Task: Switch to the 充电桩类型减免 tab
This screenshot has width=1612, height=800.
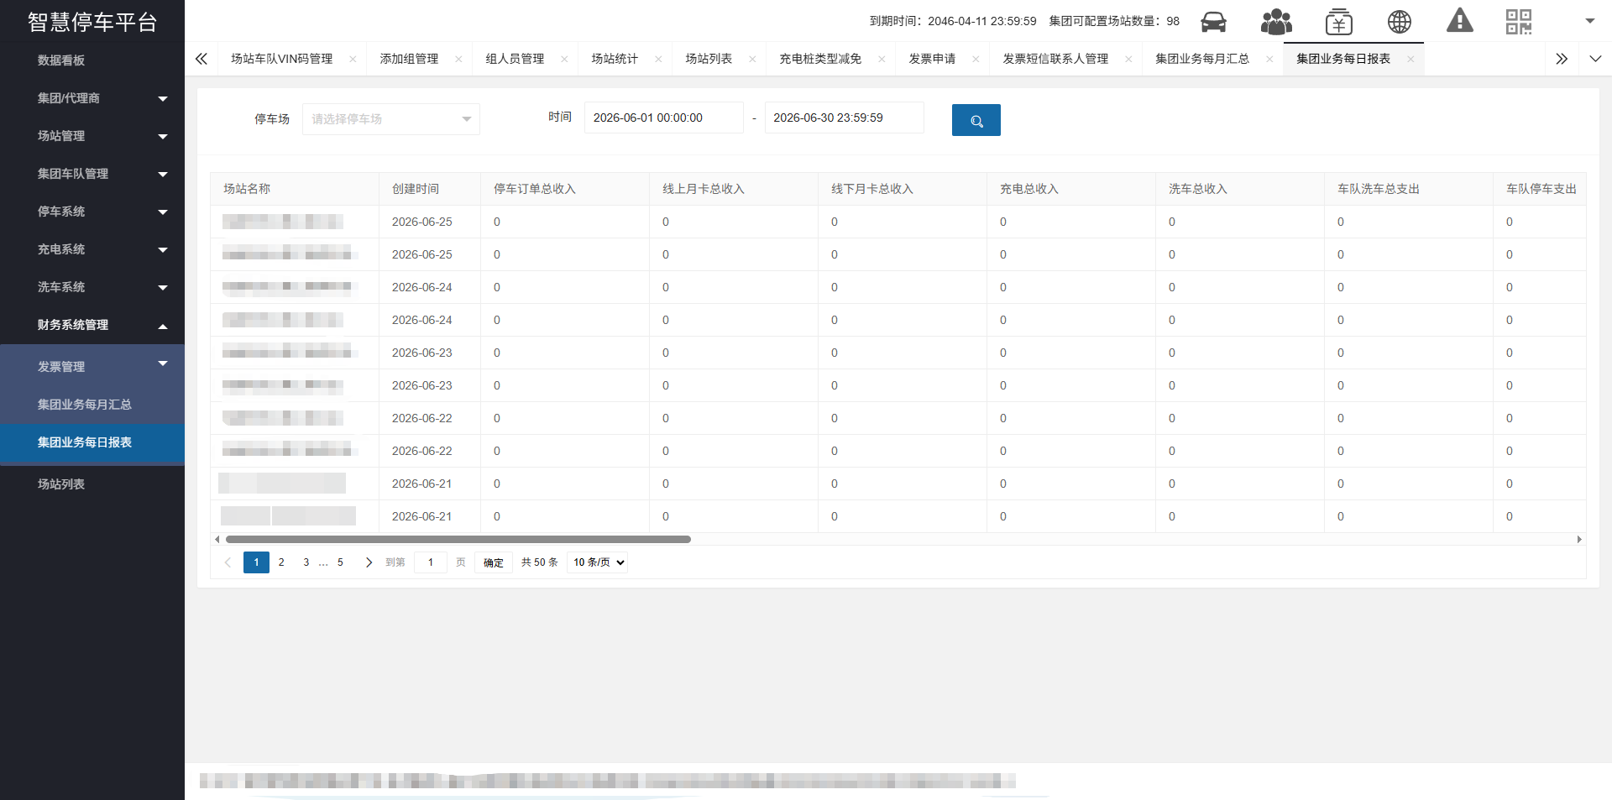Action: (x=820, y=59)
